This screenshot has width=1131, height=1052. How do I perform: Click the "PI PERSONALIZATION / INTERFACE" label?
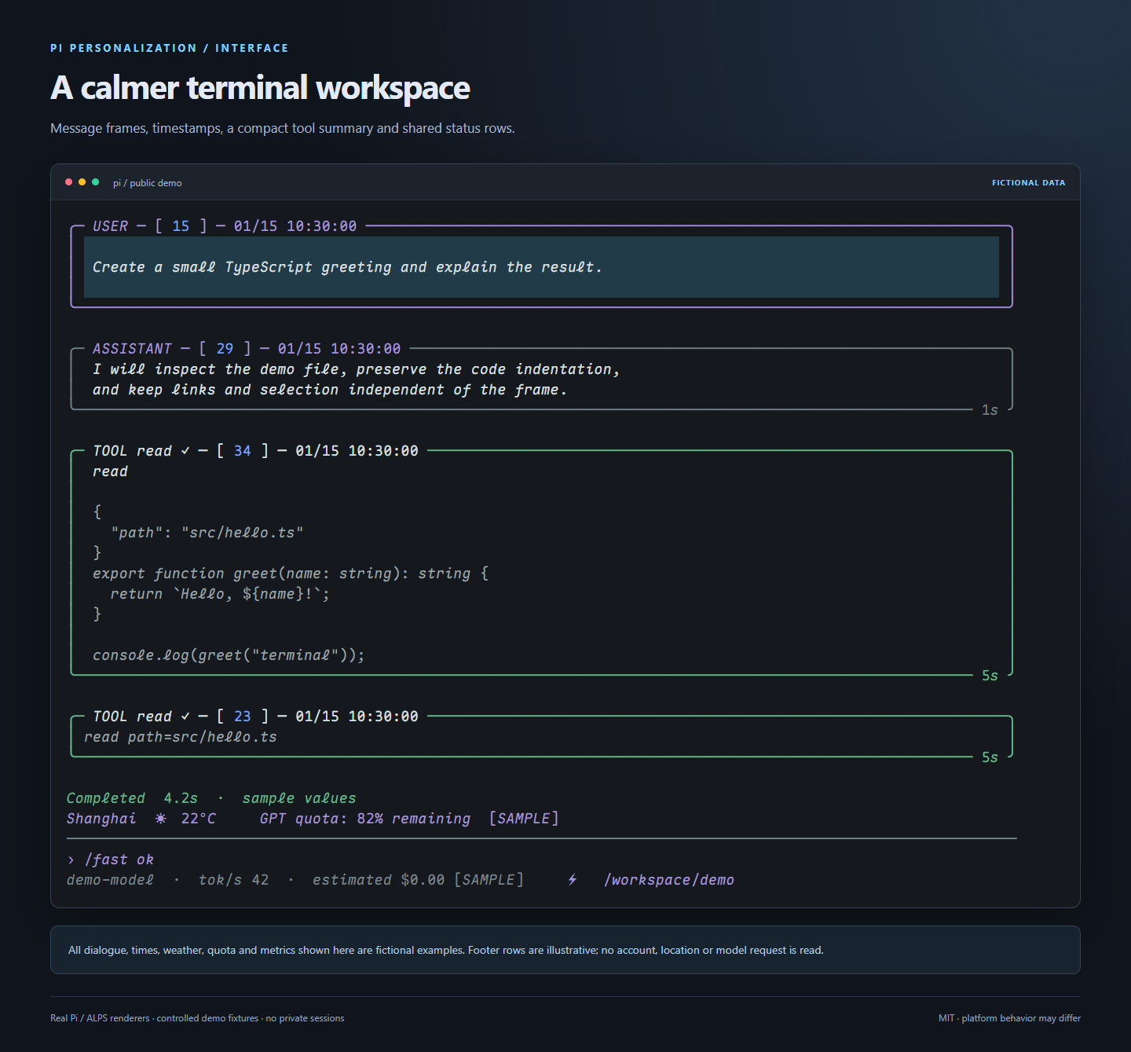170,48
